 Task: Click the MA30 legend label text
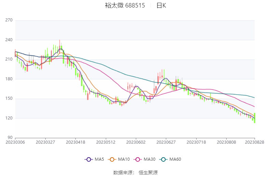click(x=149, y=159)
